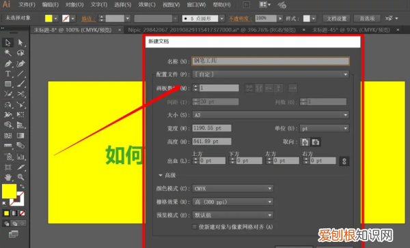
Task: Open the Units dropdown showing pt
Action: (x=325, y=129)
